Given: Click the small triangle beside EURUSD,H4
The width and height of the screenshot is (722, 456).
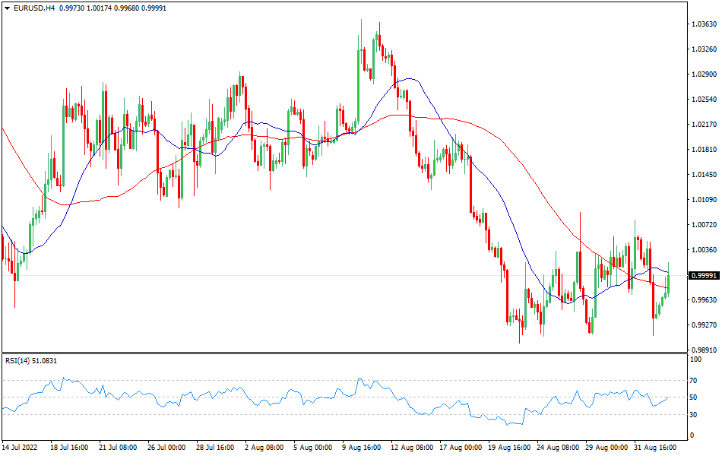Looking at the screenshot, I should [7, 8].
